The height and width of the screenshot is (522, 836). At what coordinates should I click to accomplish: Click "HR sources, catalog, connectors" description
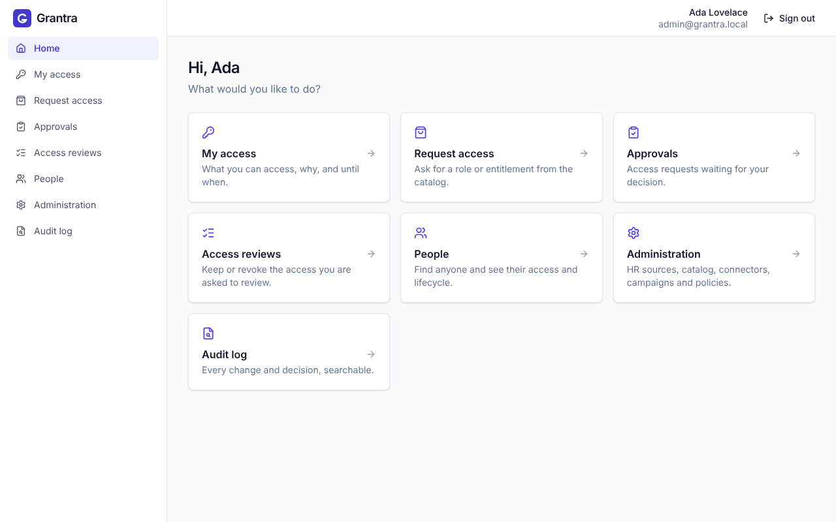tap(698, 276)
